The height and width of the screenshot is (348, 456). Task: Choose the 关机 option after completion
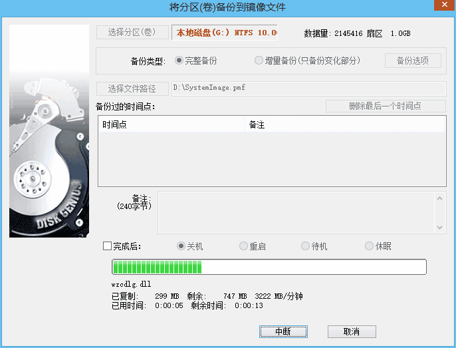point(181,246)
